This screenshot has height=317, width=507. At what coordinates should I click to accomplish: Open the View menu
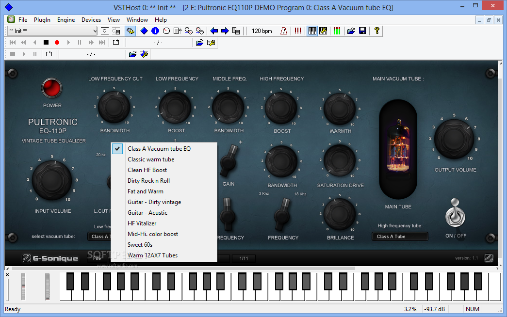[x=114, y=20]
